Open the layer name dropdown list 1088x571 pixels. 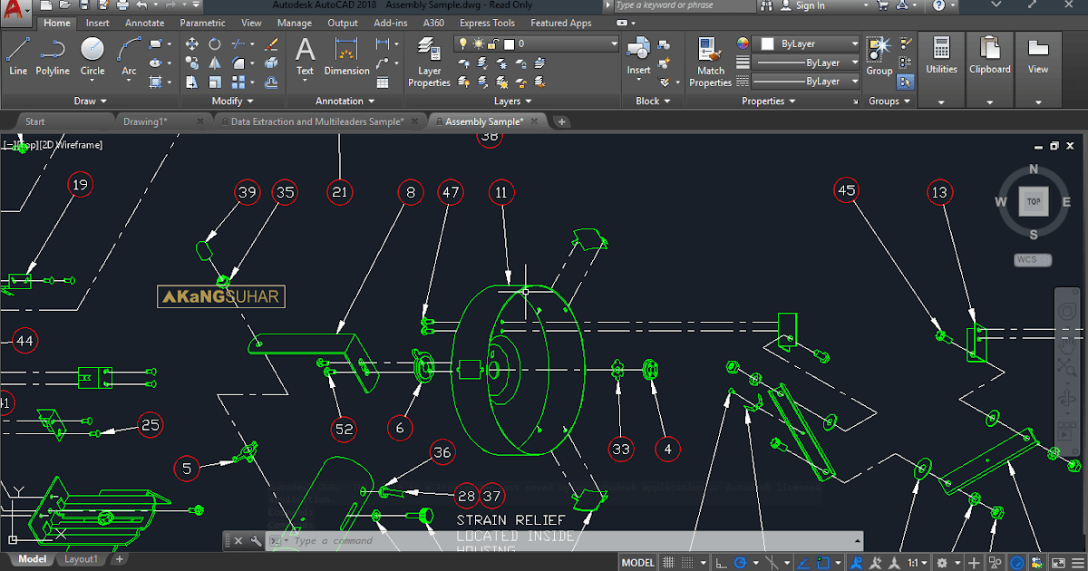pos(614,44)
